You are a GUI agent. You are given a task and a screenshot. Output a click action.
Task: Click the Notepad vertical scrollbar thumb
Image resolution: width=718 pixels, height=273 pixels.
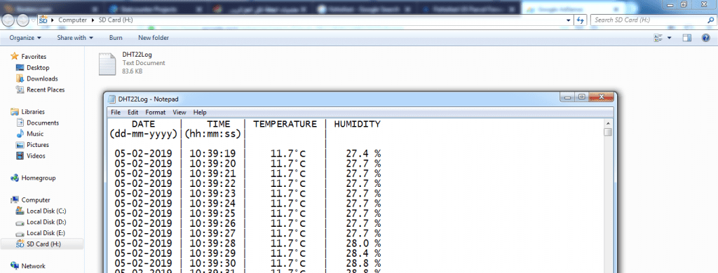pyautogui.click(x=608, y=132)
